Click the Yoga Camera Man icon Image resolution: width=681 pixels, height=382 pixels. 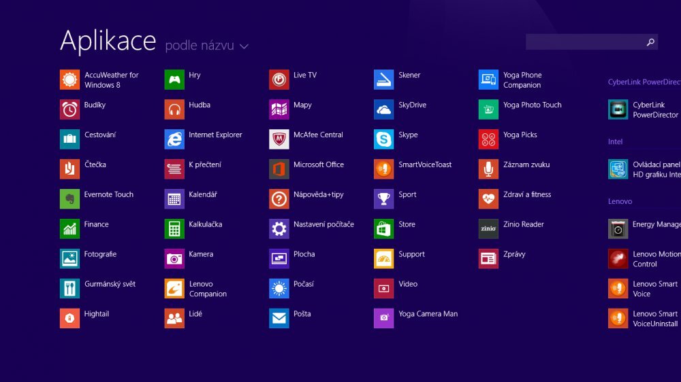tap(383, 319)
